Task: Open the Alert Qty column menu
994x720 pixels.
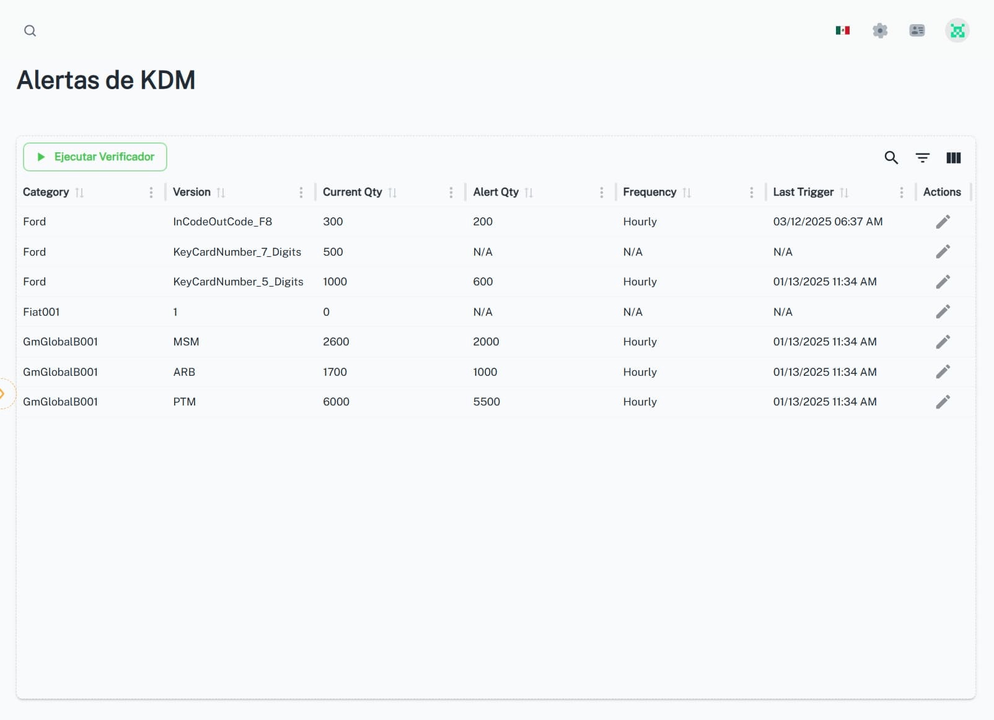Action: pyautogui.click(x=601, y=193)
